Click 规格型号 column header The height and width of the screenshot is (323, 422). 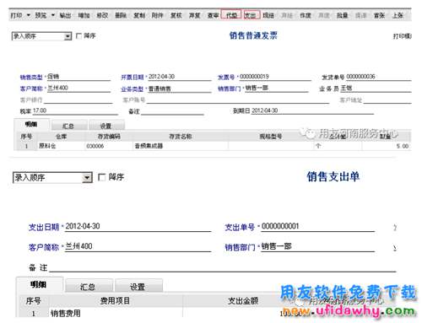pos(271,137)
